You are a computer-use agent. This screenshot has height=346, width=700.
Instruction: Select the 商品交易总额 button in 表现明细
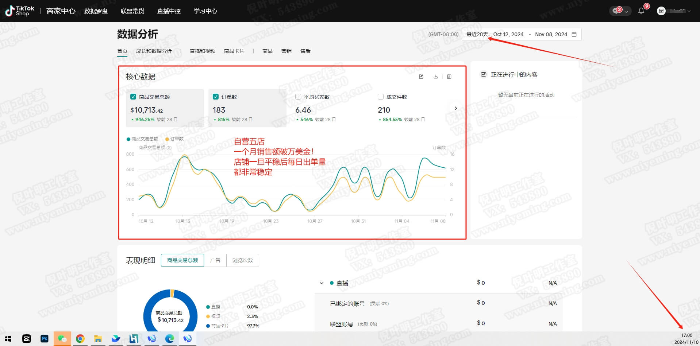pyautogui.click(x=182, y=260)
